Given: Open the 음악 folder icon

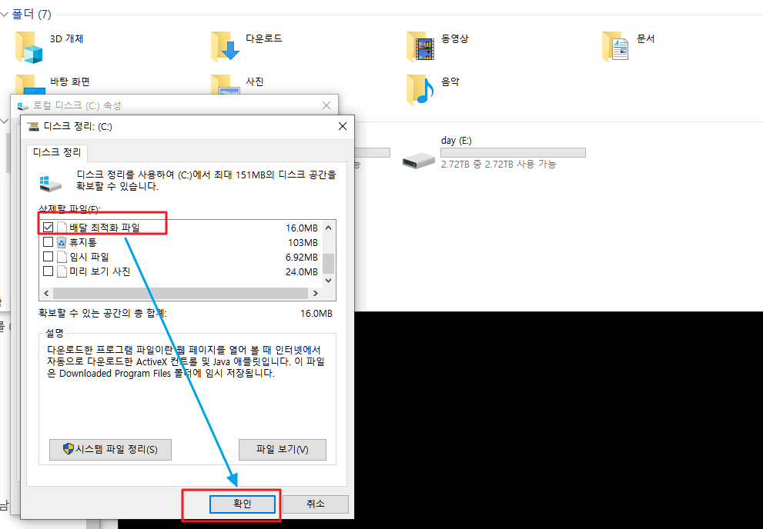Looking at the screenshot, I should click(x=420, y=90).
